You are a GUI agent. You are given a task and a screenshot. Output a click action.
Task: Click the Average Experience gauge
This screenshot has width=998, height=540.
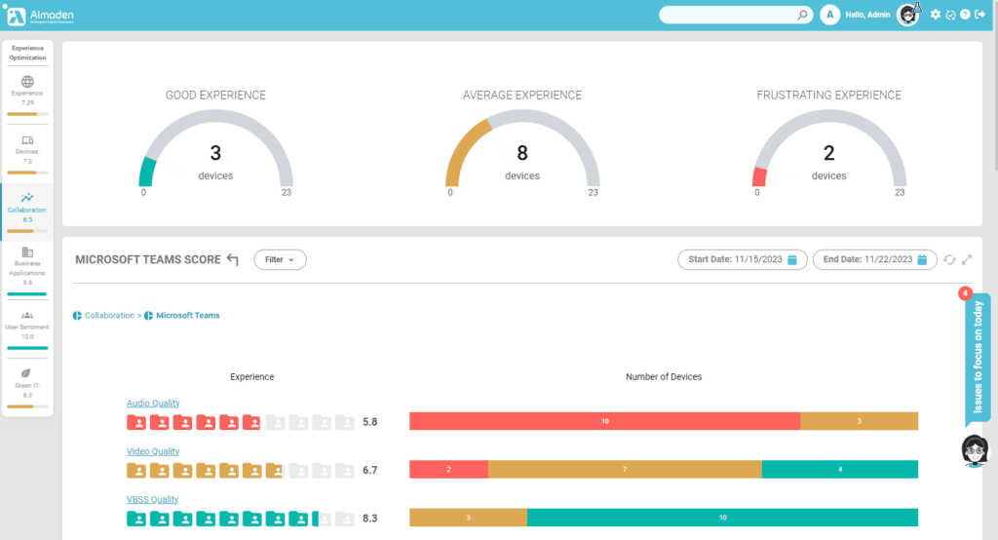click(522, 148)
